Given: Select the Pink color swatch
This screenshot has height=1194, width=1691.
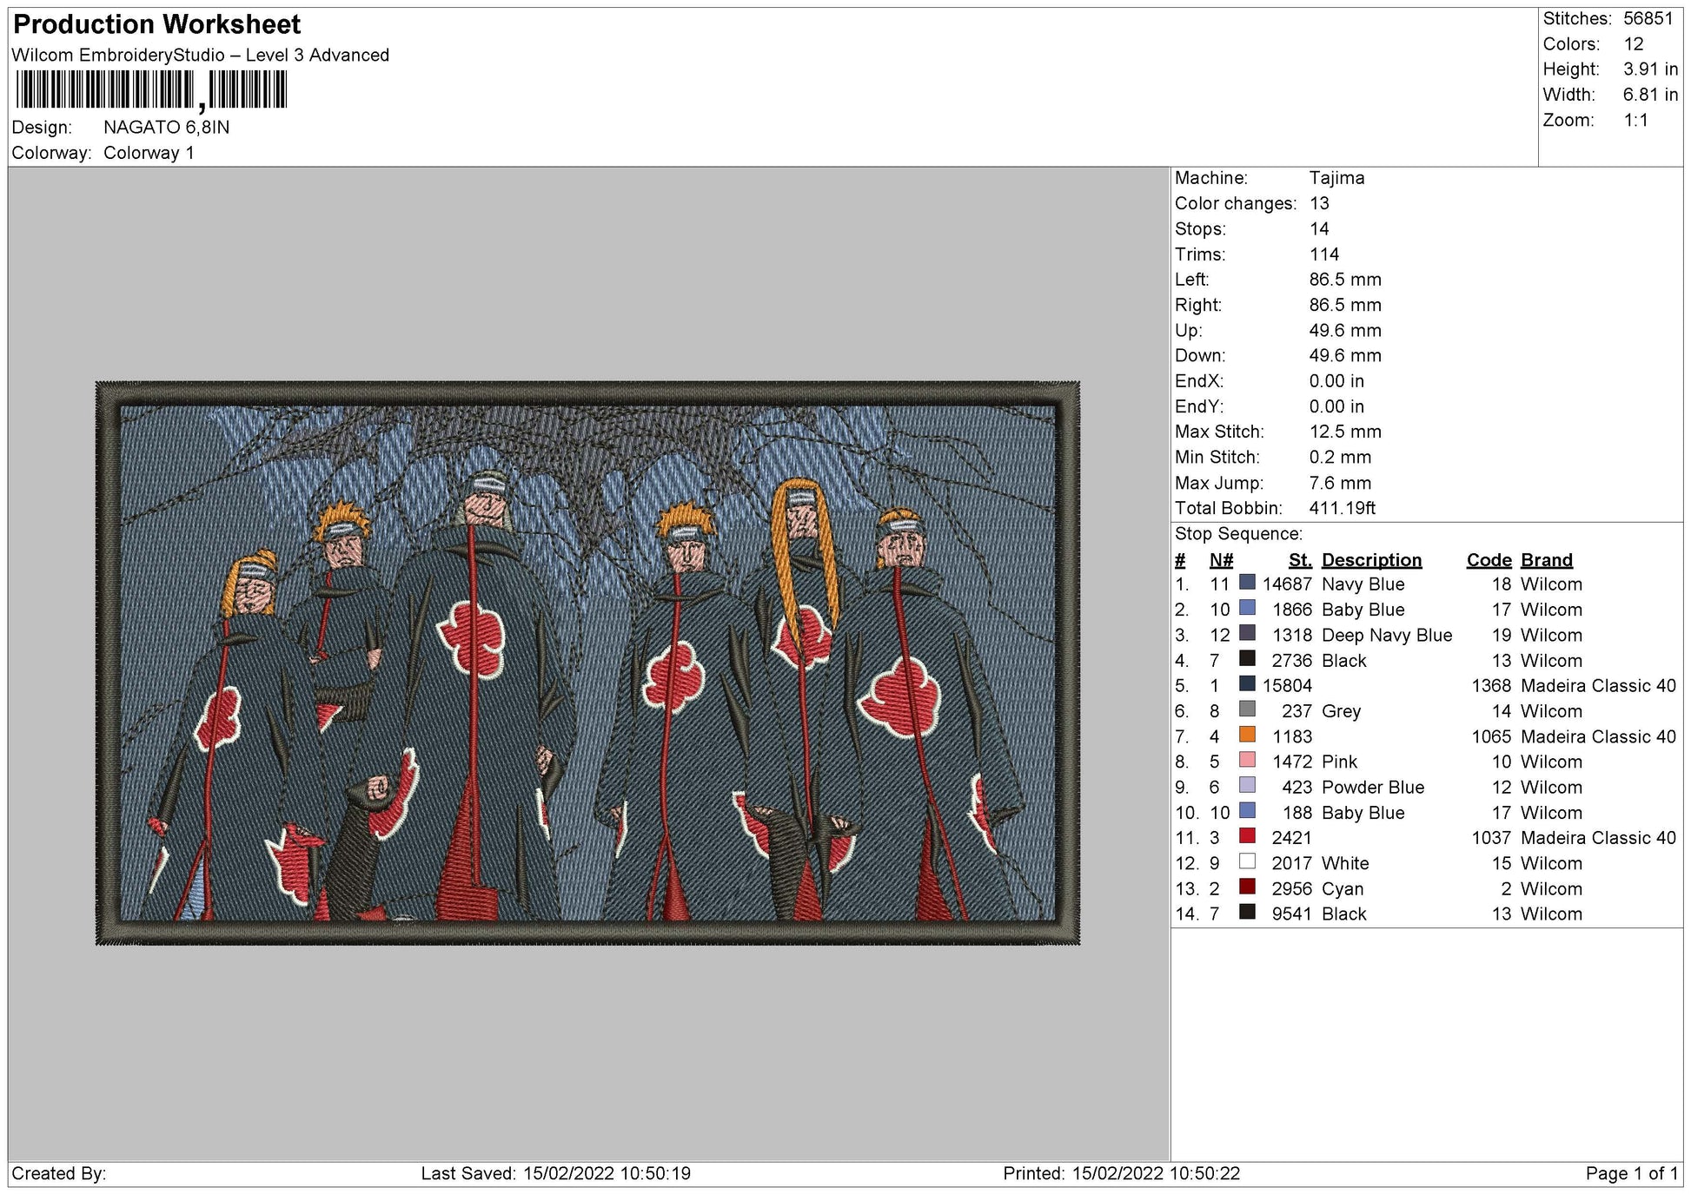Looking at the screenshot, I should (x=1247, y=760).
